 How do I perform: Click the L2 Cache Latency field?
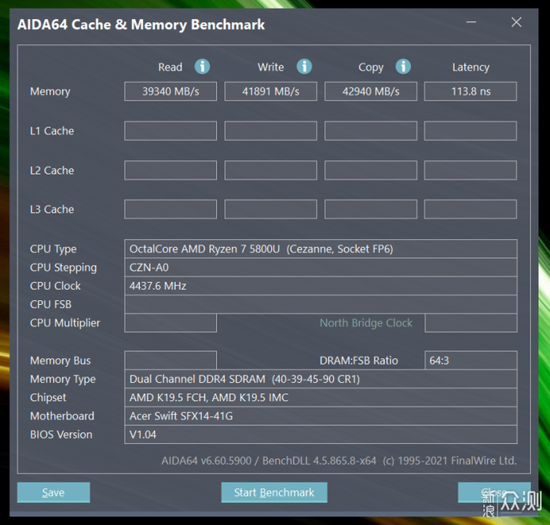471,171
